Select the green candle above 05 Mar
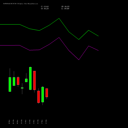 [x=10, y=84]
